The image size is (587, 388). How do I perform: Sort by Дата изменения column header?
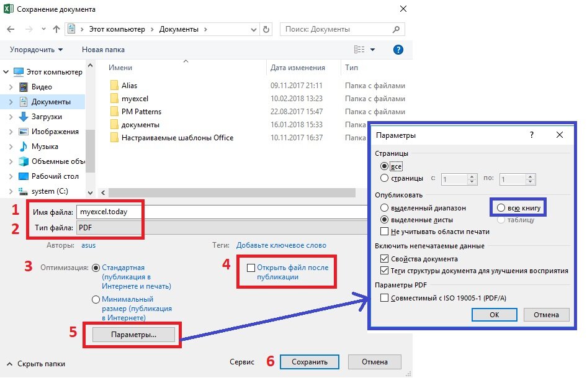[x=298, y=68]
